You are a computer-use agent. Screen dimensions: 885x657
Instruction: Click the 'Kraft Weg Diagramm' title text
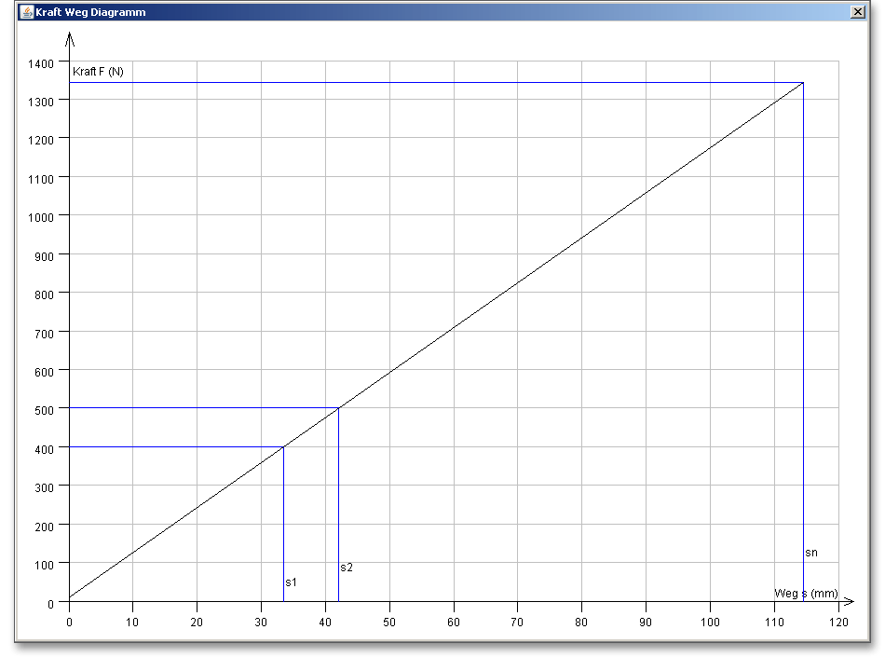[90, 12]
